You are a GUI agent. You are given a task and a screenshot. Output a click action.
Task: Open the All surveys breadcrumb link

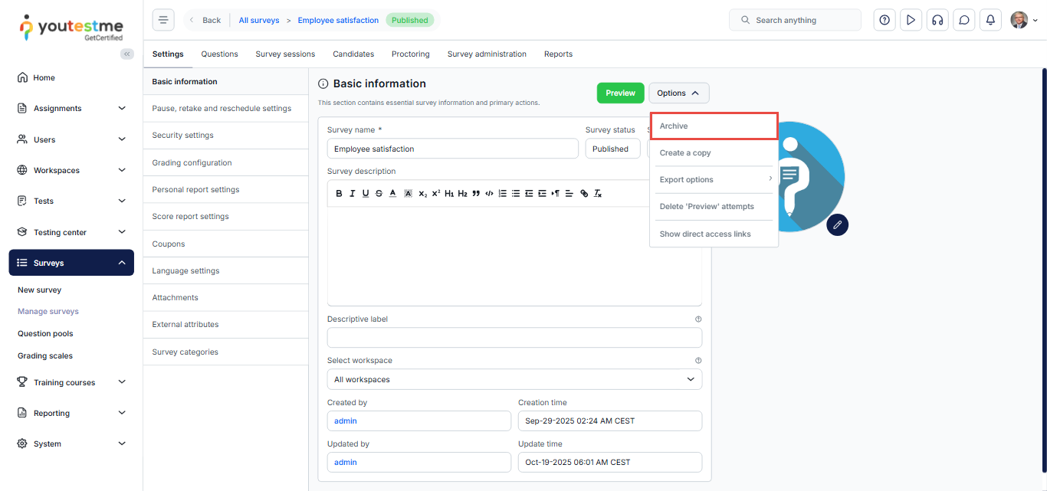[x=259, y=21]
